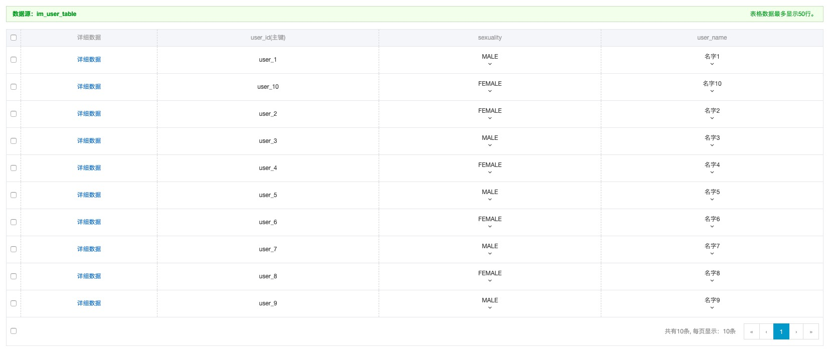Go to the first page arrow
Viewport: 830px width, 354px height.
click(751, 331)
